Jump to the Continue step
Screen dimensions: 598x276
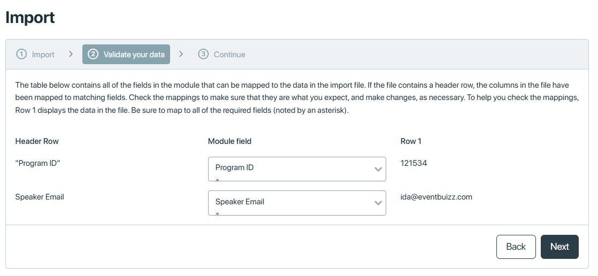point(221,55)
